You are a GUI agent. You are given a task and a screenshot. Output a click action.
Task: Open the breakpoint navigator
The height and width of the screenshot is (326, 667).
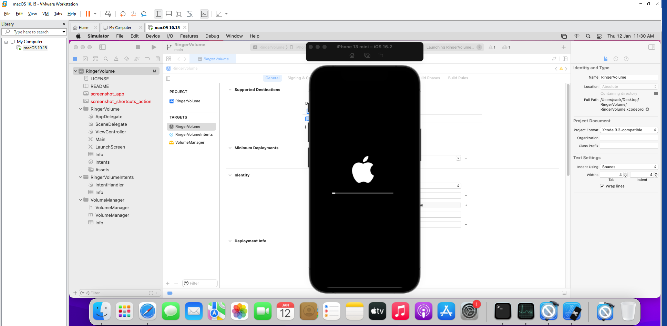click(147, 59)
